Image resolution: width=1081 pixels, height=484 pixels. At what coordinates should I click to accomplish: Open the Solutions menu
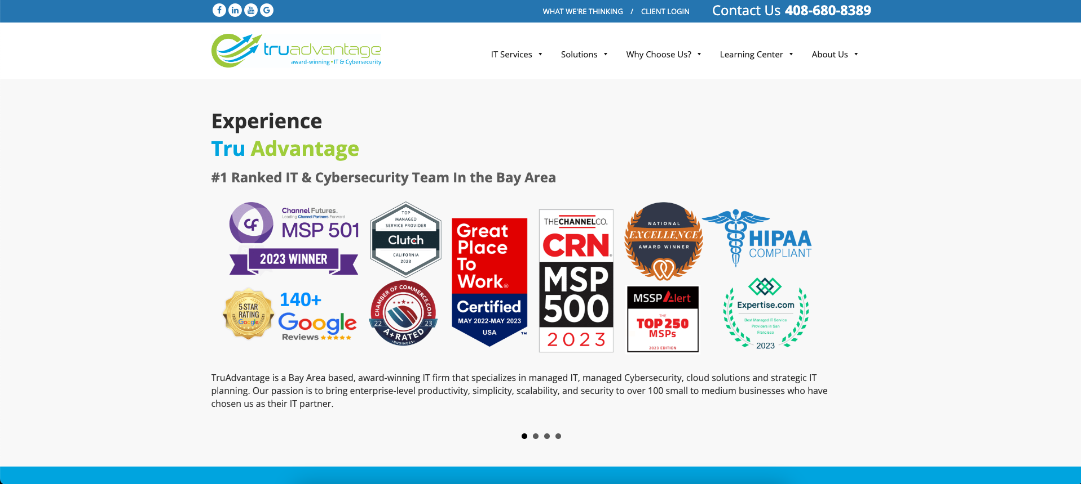coord(579,55)
